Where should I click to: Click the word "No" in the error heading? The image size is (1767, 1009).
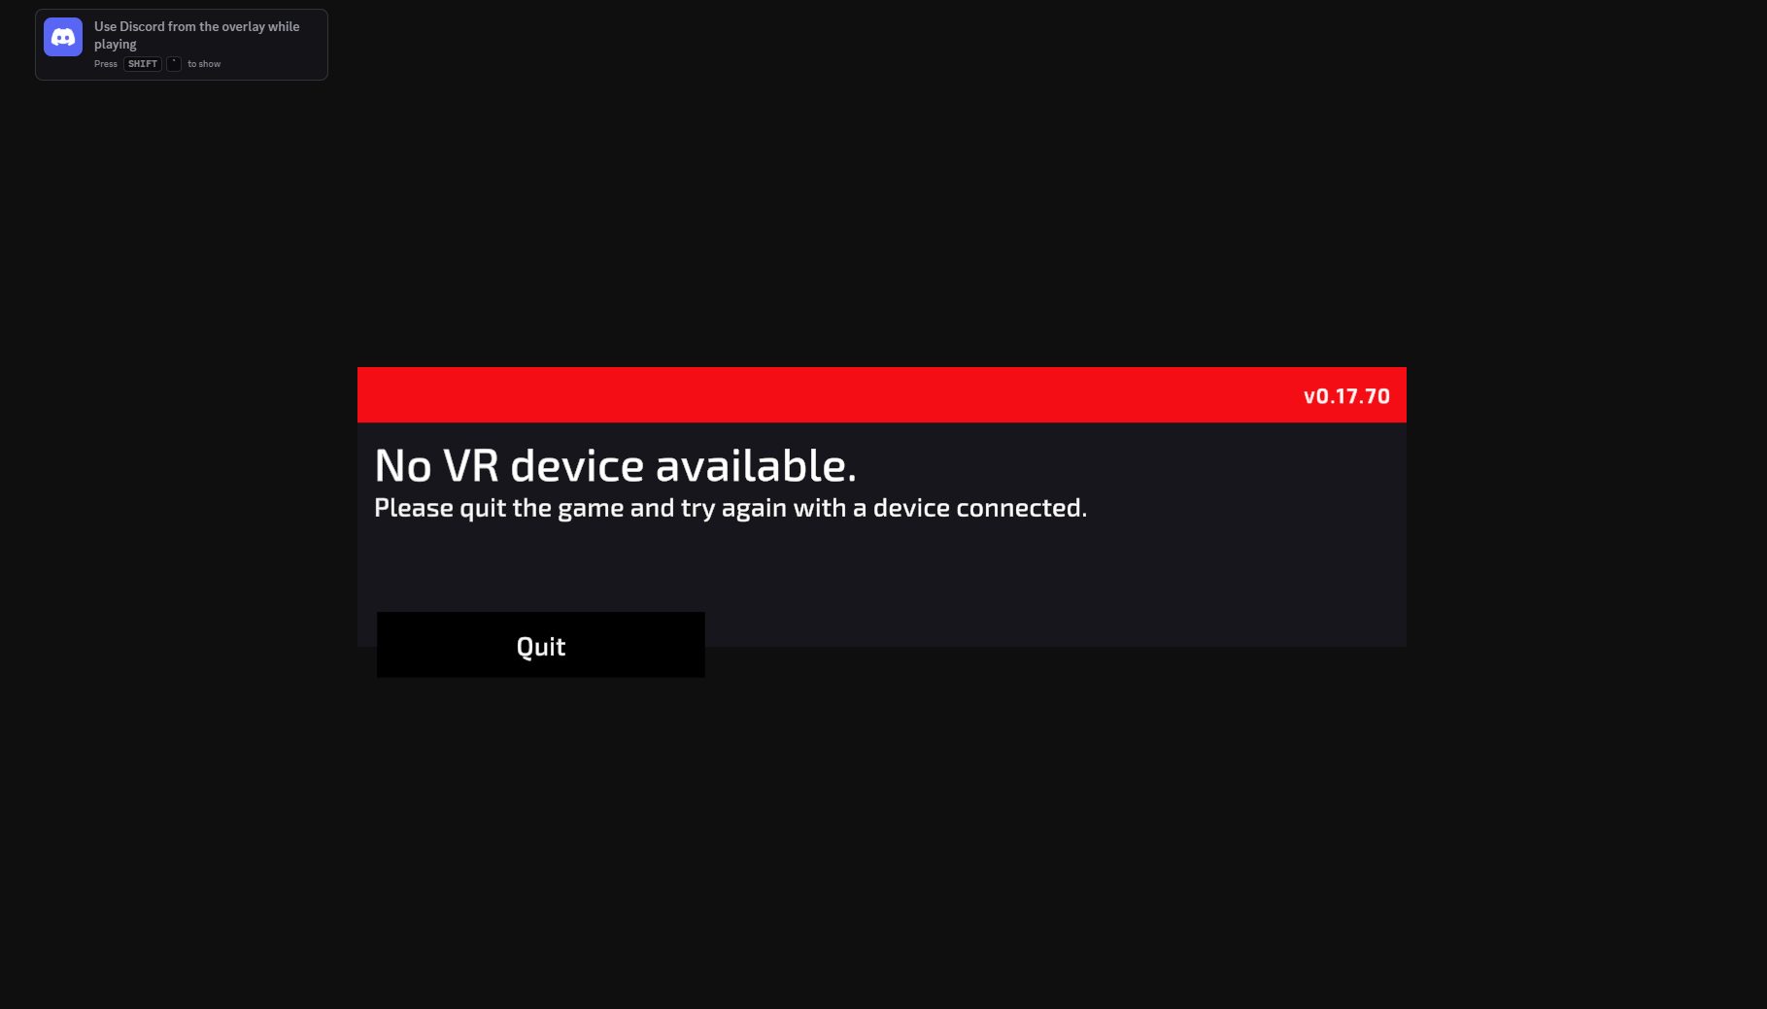(403, 465)
